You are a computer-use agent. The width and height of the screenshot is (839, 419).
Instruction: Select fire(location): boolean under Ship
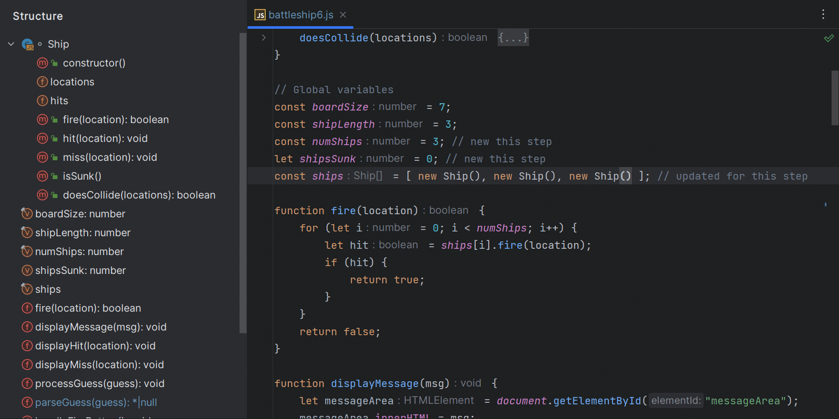(115, 119)
